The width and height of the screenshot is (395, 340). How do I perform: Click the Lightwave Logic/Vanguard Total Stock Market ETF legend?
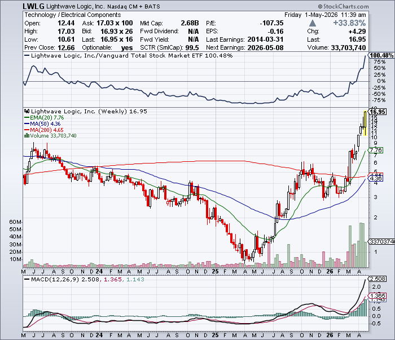[129, 56]
